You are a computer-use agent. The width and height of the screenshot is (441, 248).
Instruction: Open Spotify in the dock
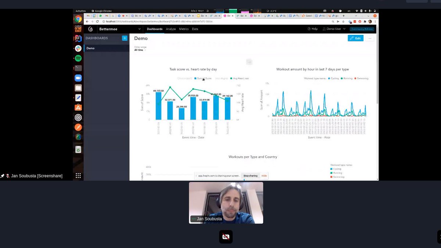(78, 58)
